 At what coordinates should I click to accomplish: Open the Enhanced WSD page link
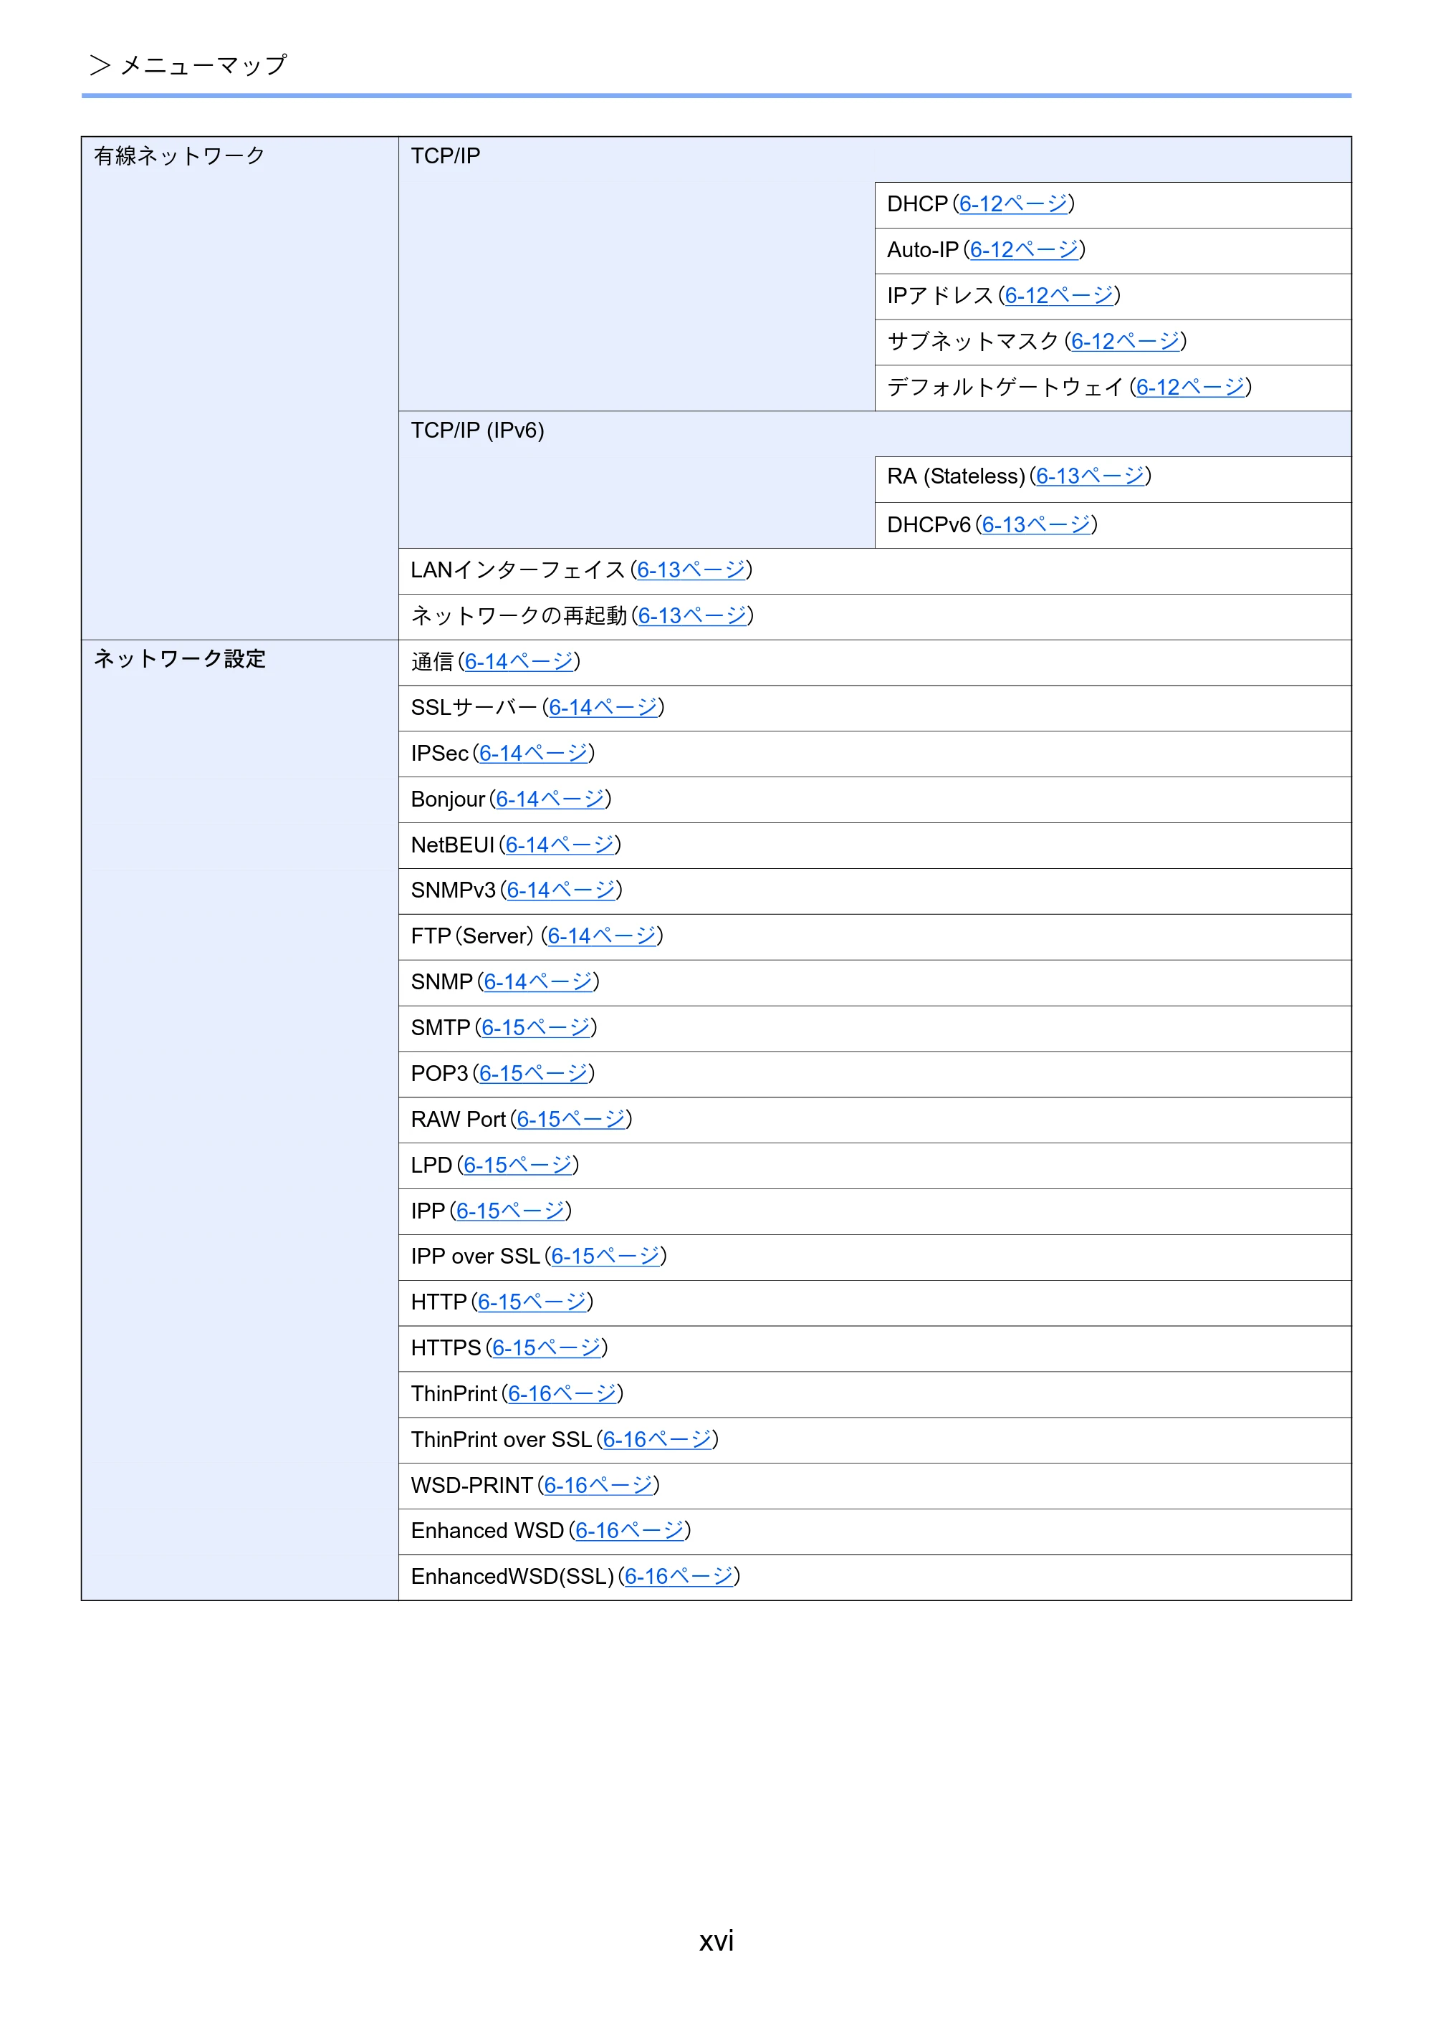pos(629,1532)
